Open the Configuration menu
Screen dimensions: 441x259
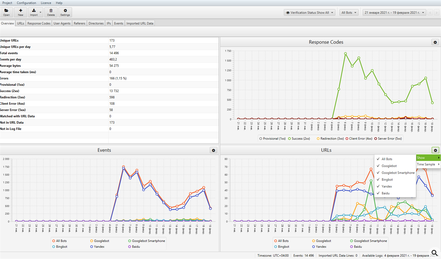(x=26, y=3)
